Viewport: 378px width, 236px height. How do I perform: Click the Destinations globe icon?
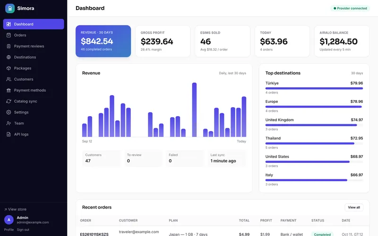[9, 57]
